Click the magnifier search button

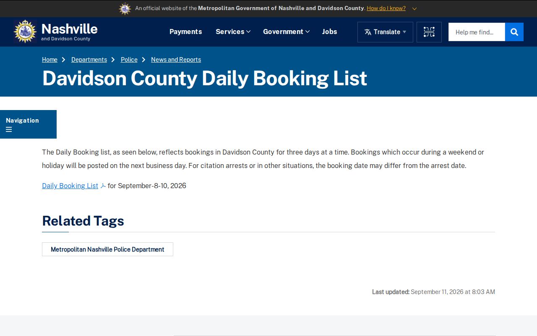(514, 32)
